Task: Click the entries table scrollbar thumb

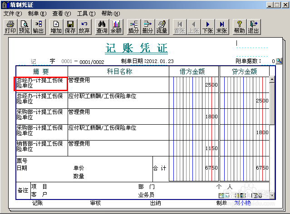Action: 272,104
